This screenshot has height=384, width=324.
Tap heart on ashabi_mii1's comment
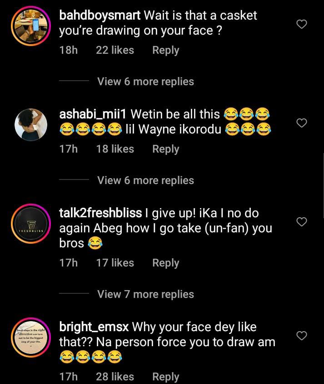[302, 123]
